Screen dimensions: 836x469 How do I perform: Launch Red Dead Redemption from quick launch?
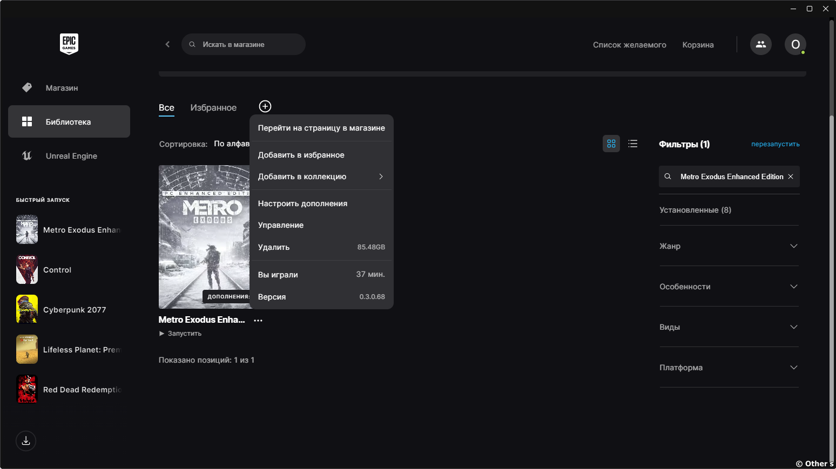[69, 390]
